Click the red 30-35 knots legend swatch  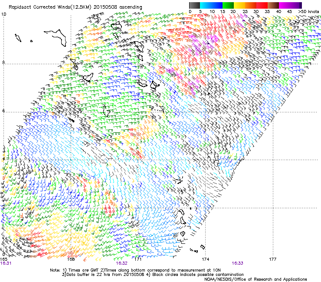pyautogui.click(x=262, y=5)
